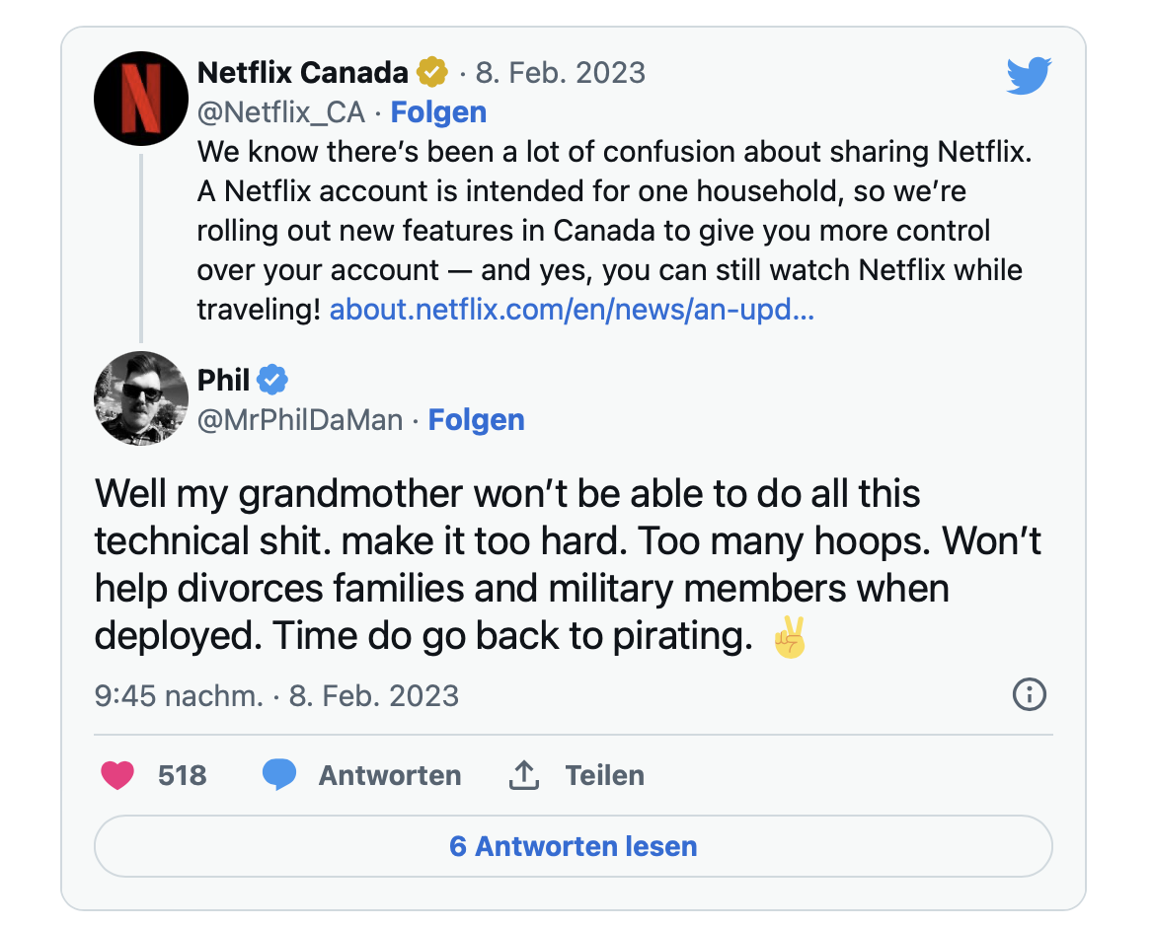Click the share upload arrow icon
Image resolution: width=1153 pixels, height=927 pixels.
(523, 775)
